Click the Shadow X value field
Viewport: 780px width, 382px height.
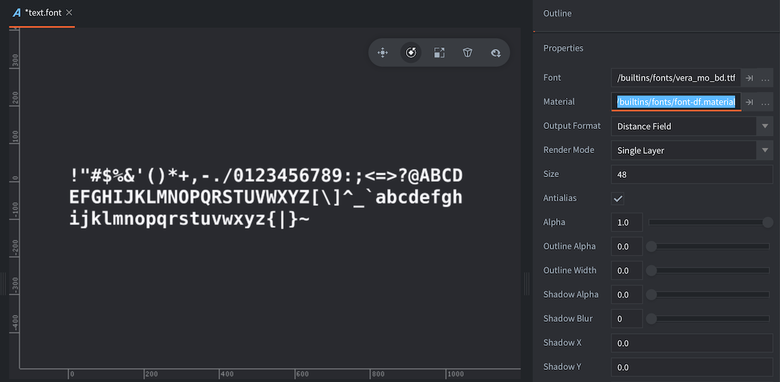pos(692,343)
